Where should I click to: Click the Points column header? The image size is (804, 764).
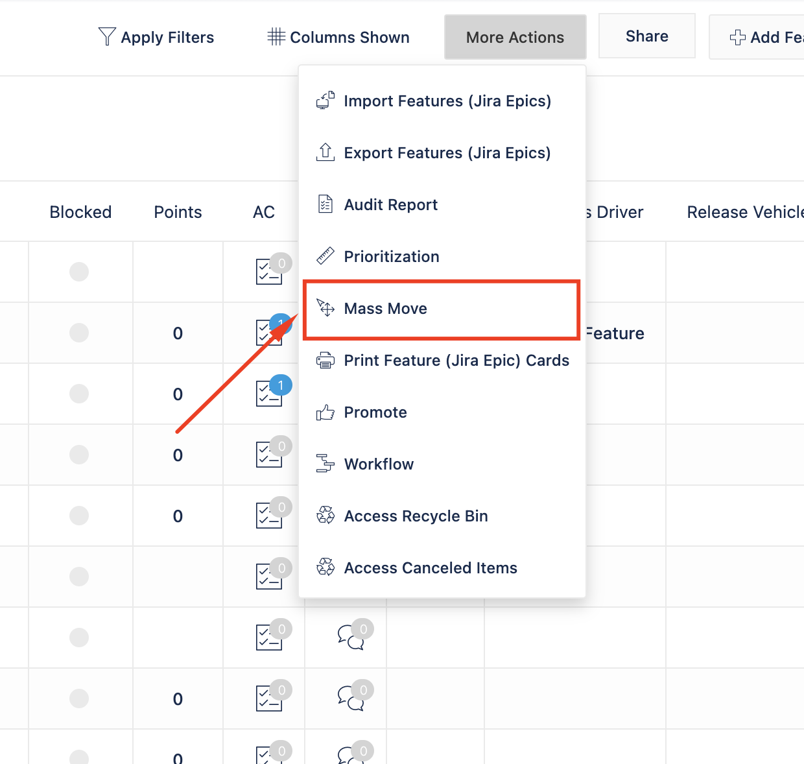pyautogui.click(x=178, y=212)
